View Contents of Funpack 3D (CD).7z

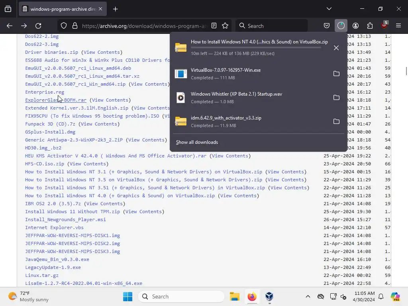click(99, 124)
